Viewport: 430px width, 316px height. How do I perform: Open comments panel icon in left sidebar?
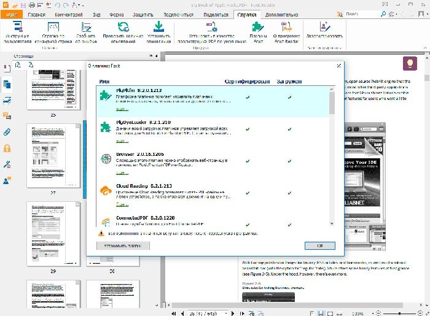coord(7,116)
